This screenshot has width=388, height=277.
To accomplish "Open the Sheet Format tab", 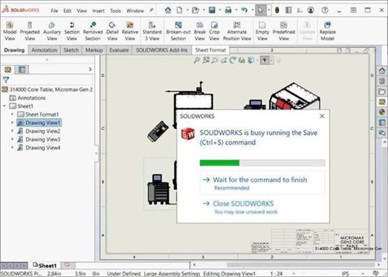I will 211,50.
